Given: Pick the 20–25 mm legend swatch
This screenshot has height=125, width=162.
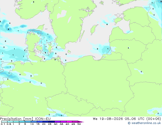Looking at the screenshot, I should pyautogui.click(x=46, y=122).
